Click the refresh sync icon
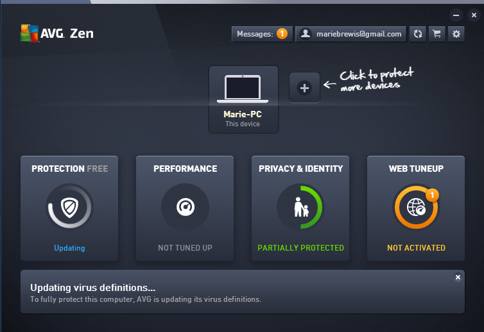Image resolution: width=484 pixels, height=332 pixels. tap(418, 34)
